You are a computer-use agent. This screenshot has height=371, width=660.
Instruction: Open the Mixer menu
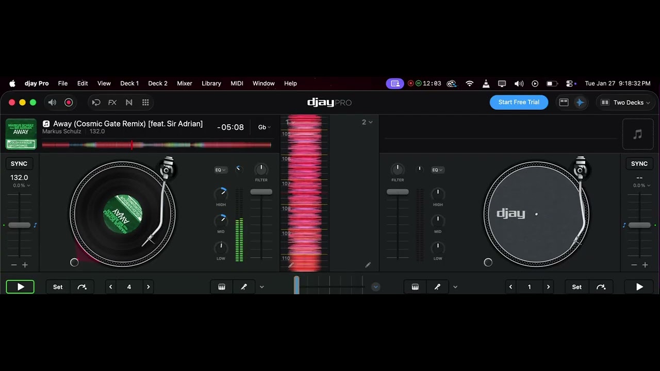coord(185,83)
